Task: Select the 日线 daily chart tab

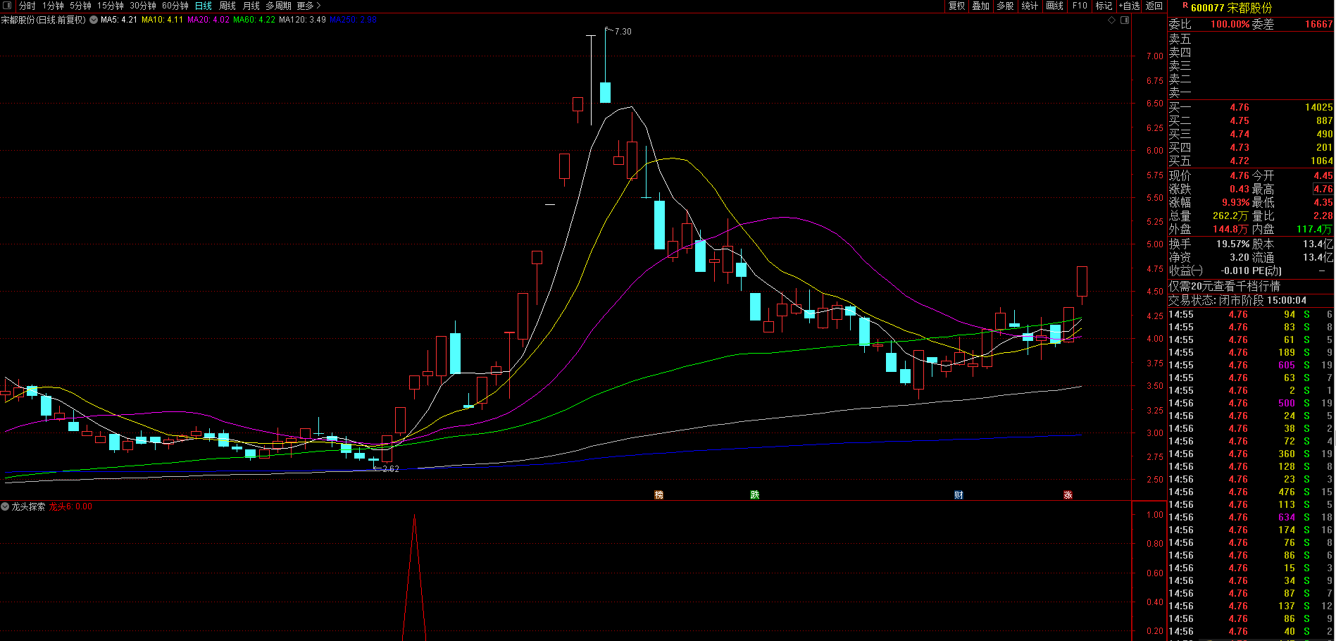Action: pos(204,6)
